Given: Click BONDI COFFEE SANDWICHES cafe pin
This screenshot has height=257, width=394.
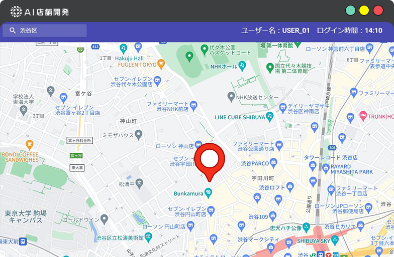Looking at the screenshot, I should (30, 145).
